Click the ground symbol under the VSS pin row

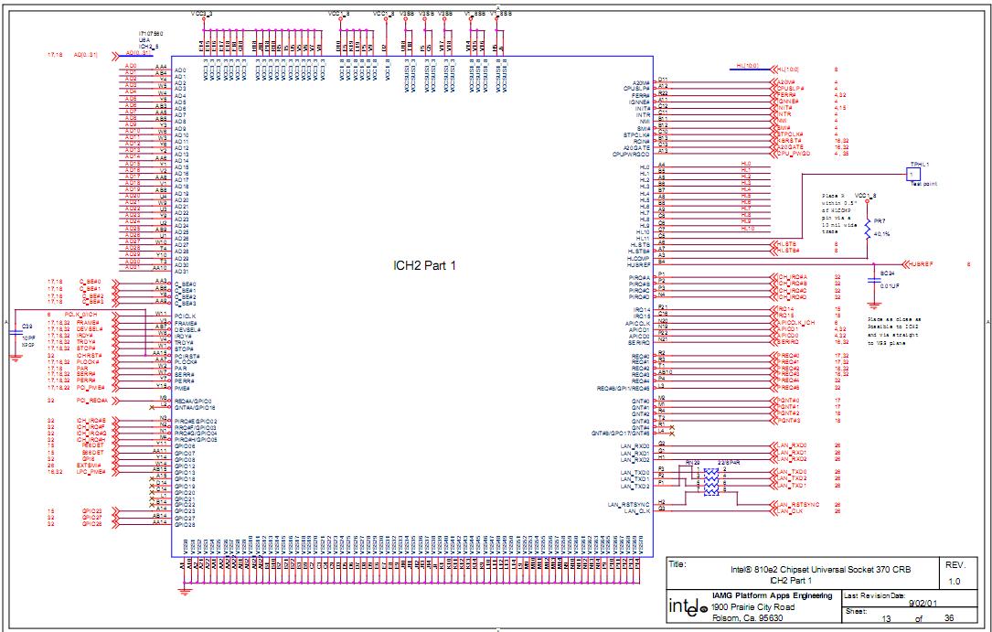184,592
